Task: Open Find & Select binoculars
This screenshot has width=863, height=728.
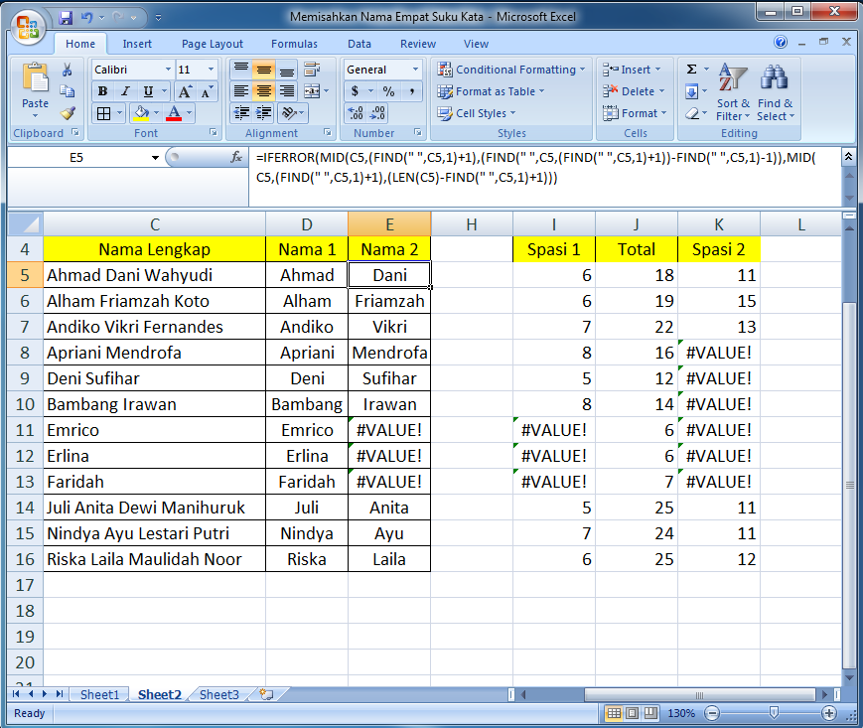Action: click(x=775, y=92)
